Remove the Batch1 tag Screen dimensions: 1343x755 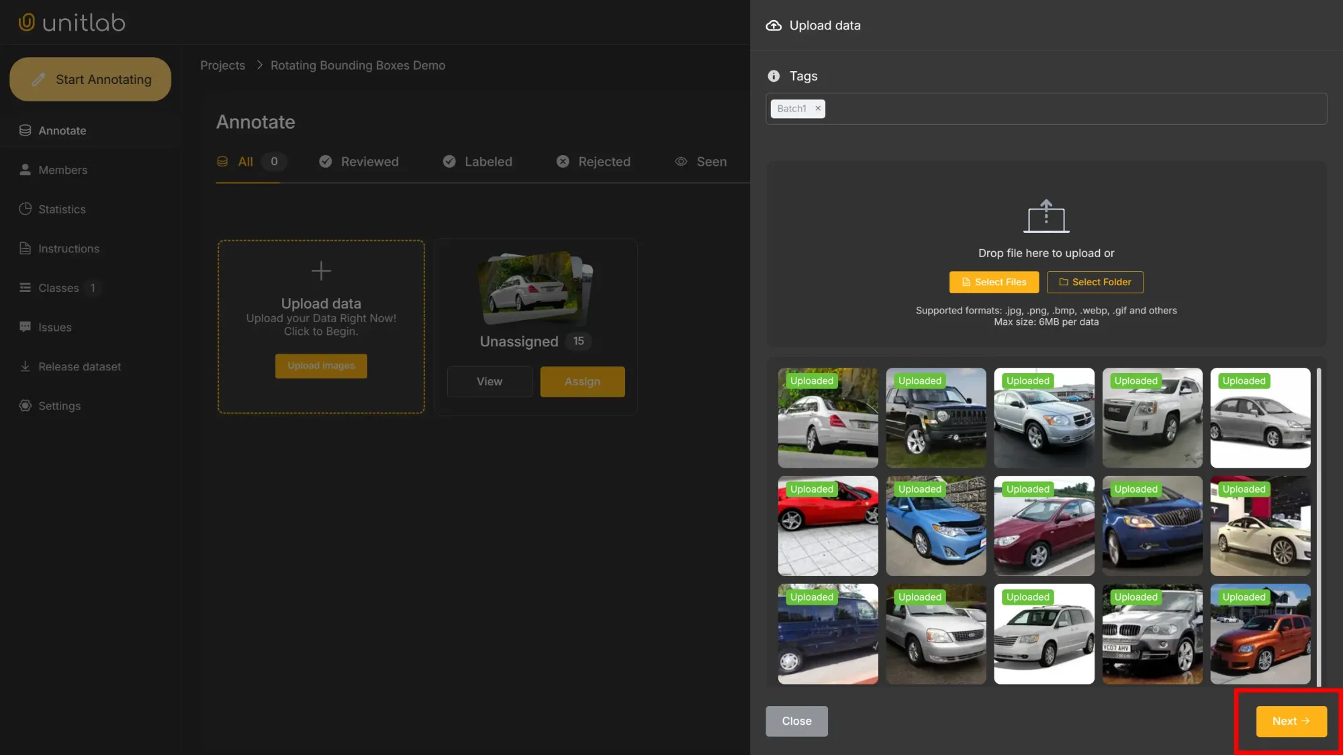click(x=818, y=108)
